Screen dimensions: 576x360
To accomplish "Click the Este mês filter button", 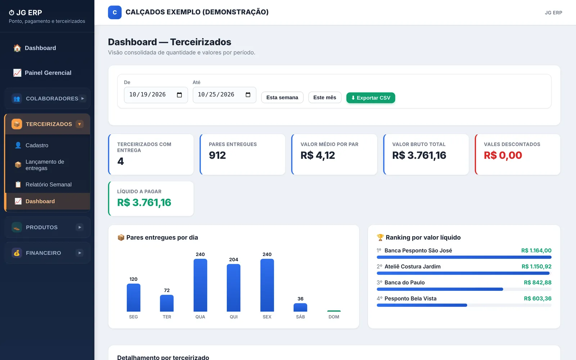I will (x=325, y=98).
